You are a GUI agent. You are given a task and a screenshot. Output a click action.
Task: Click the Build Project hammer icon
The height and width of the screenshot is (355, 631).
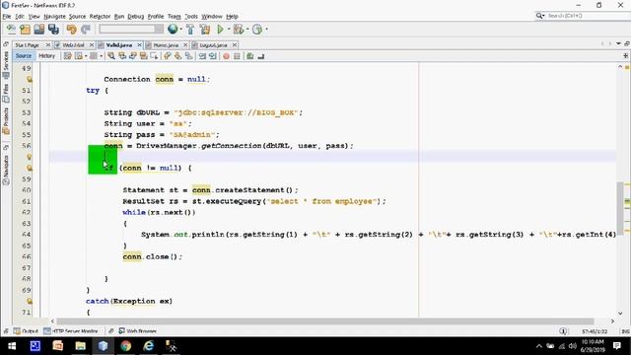point(190,29)
